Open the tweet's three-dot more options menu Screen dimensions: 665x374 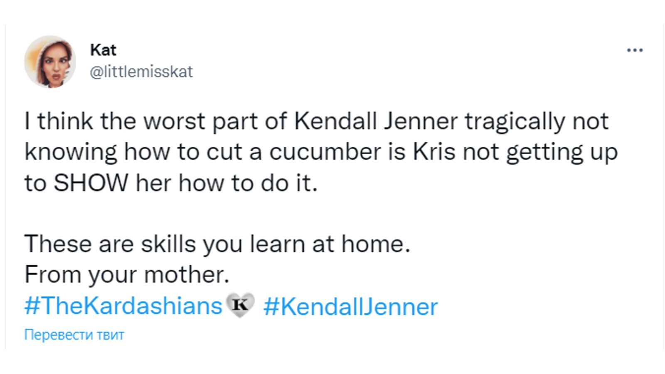[635, 50]
